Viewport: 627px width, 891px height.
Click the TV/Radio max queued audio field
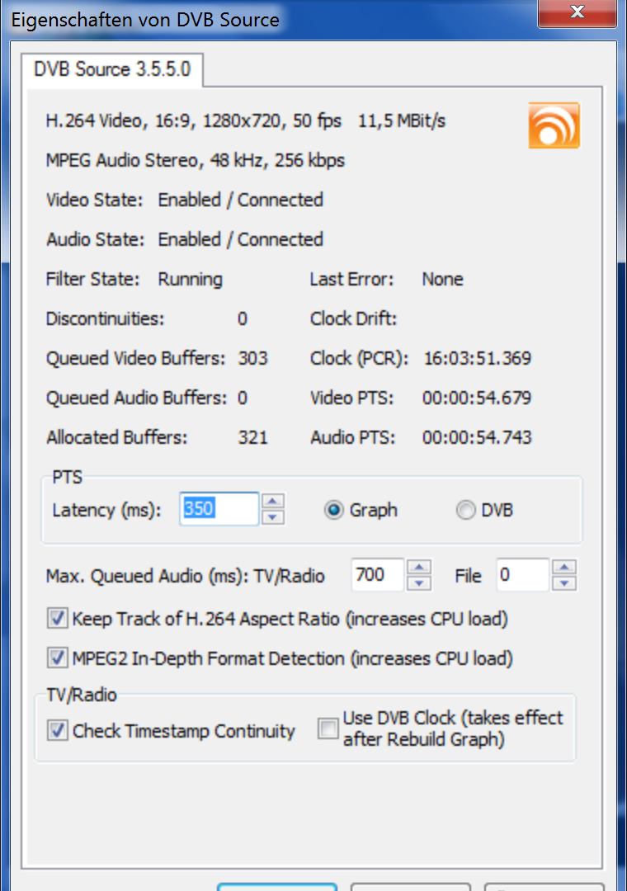pos(378,574)
